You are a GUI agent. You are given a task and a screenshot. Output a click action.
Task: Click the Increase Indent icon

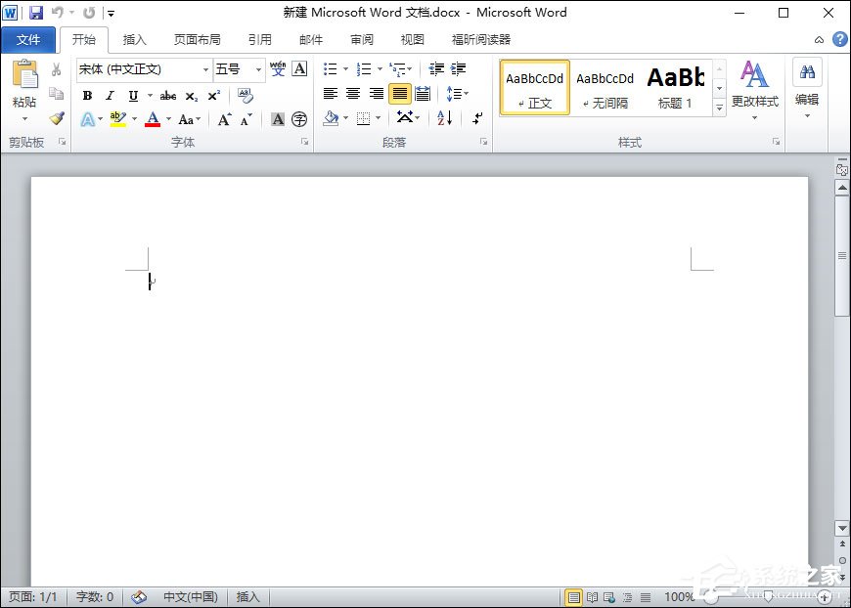click(458, 69)
